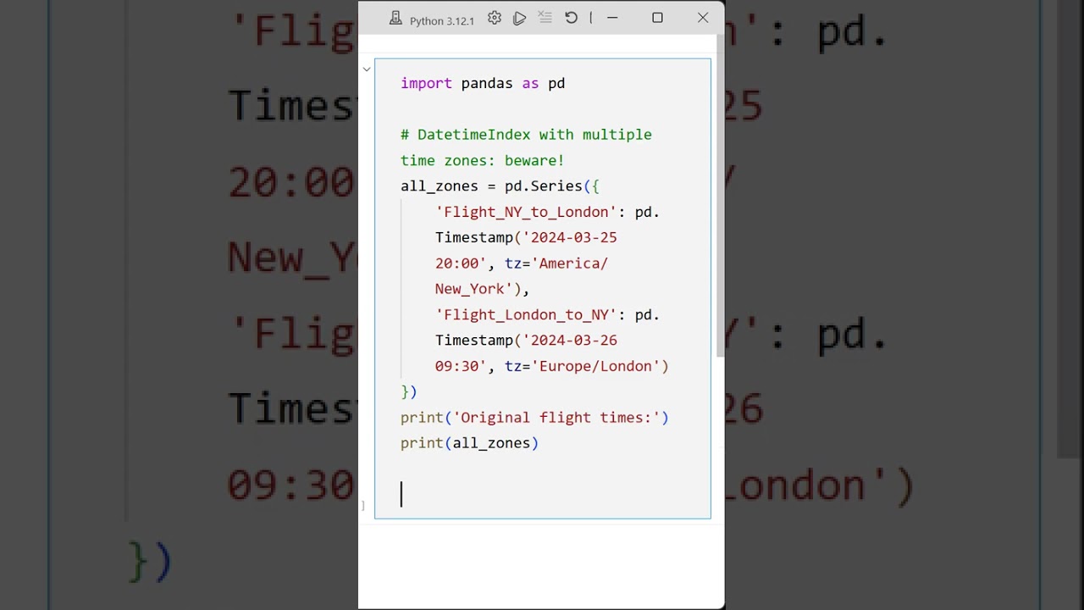Restart the kernel using the circular arrow
The image size is (1084, 610).
pos(572,18)
